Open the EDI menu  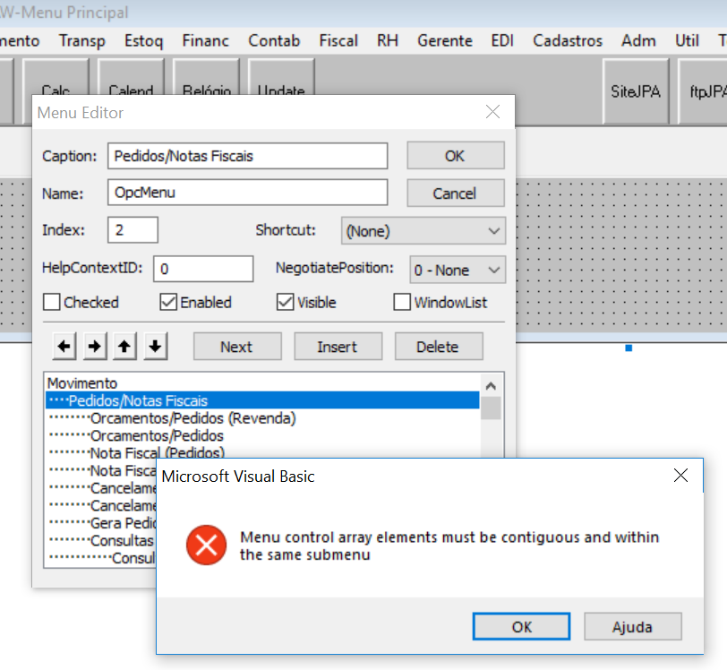pyautogui.click(x=502, y=41)
